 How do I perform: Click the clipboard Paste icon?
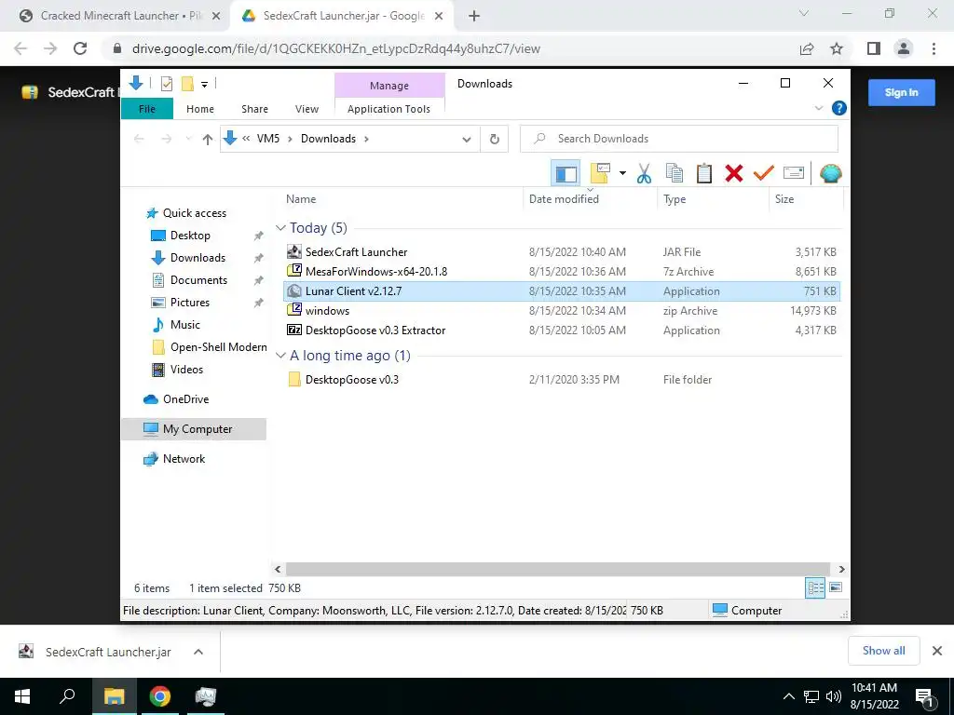704,173
